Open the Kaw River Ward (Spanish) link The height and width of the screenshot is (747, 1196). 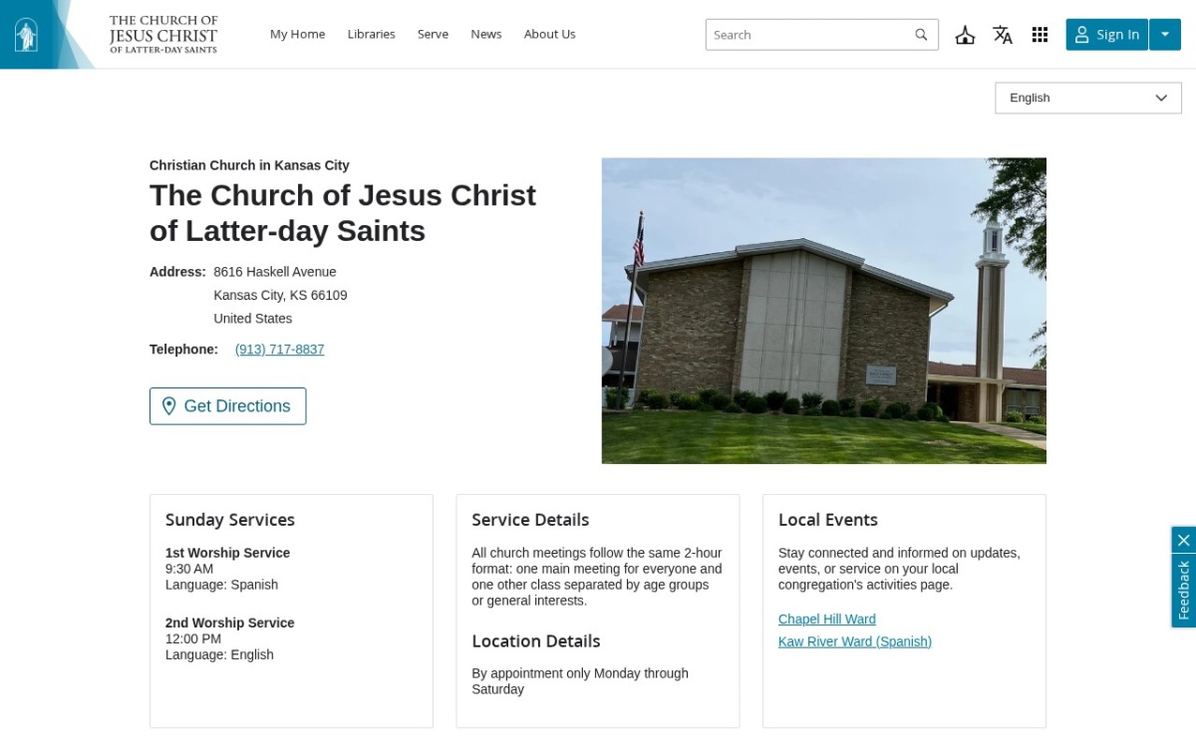coord(855,642)
